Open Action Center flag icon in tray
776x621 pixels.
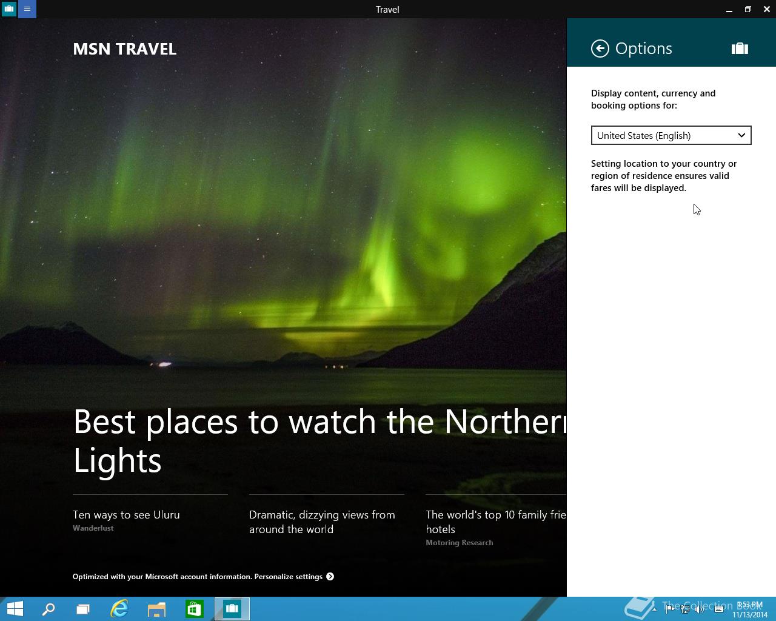(x=669, y=609)
